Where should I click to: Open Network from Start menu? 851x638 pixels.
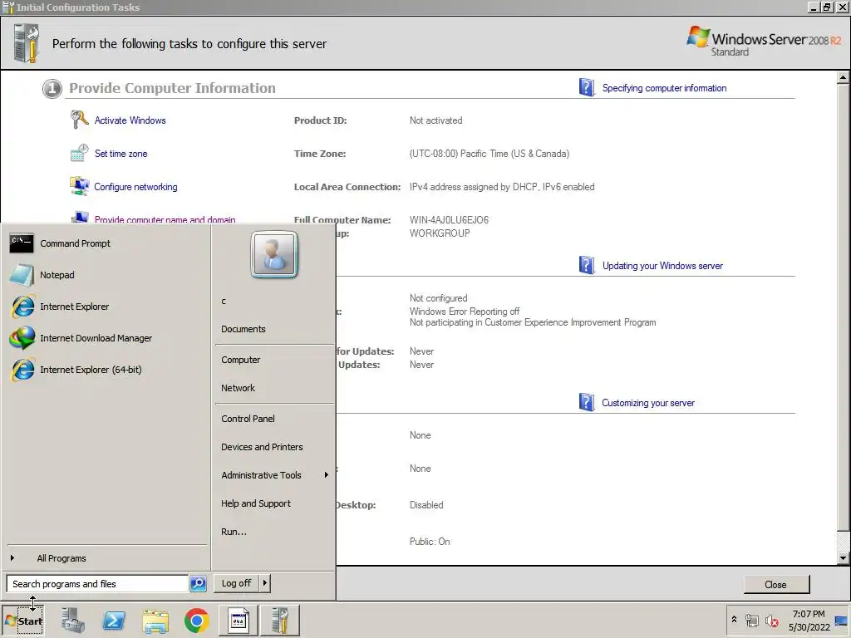pyautogui.click(x=238, y=389)
